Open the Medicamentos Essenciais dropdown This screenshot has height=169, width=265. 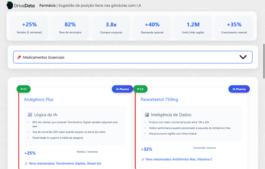click(x=132, y=57)
